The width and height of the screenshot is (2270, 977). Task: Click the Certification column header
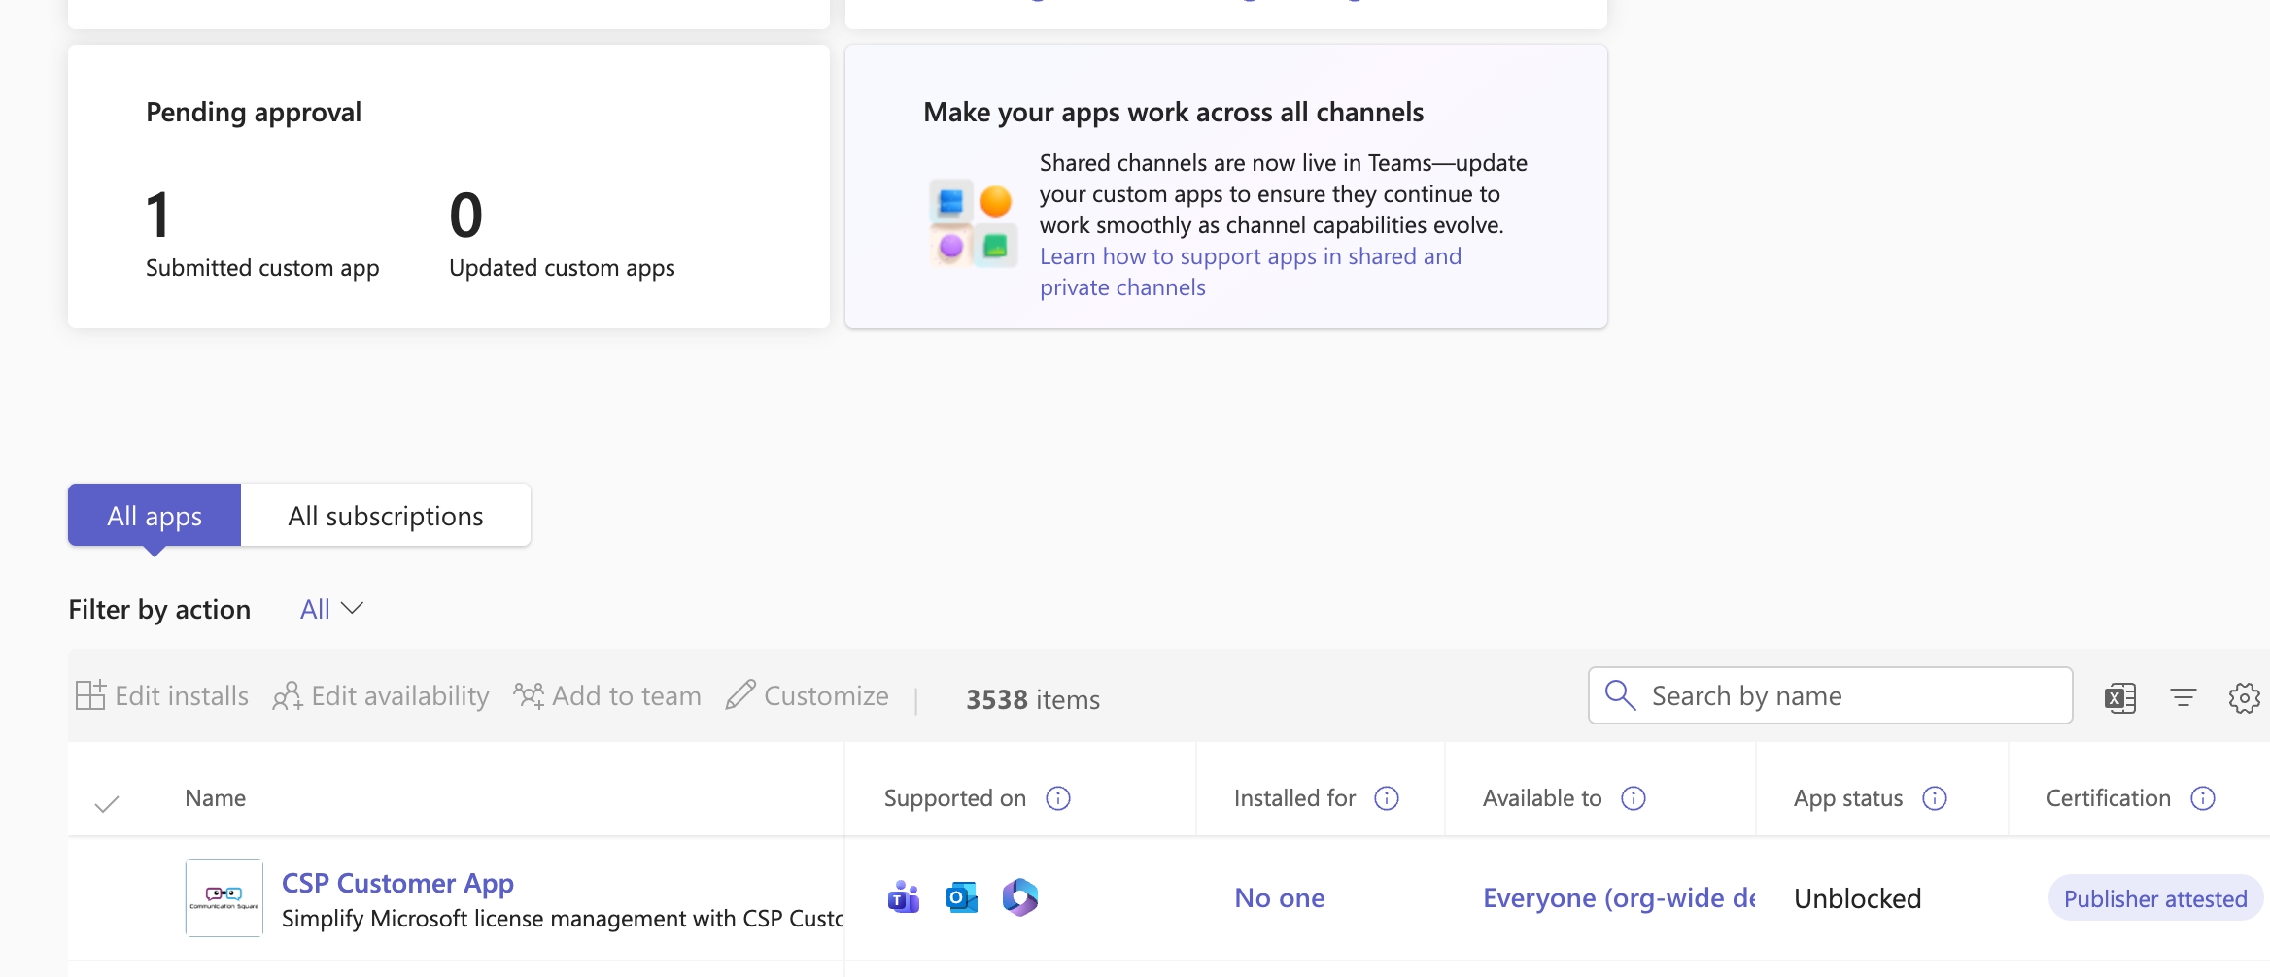click(2109, 798)
